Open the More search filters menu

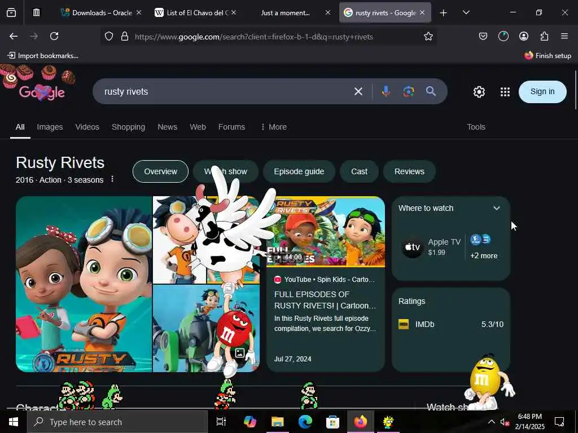tap(274, 127)
